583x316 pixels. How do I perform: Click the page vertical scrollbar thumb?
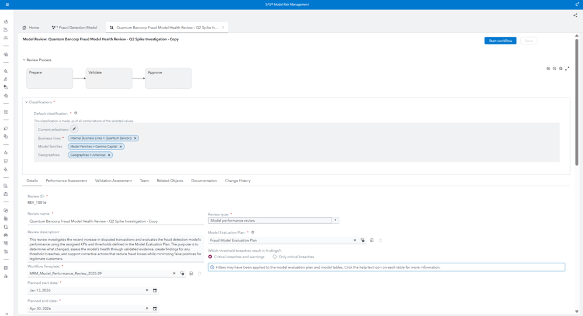click(x=577, y=102)
